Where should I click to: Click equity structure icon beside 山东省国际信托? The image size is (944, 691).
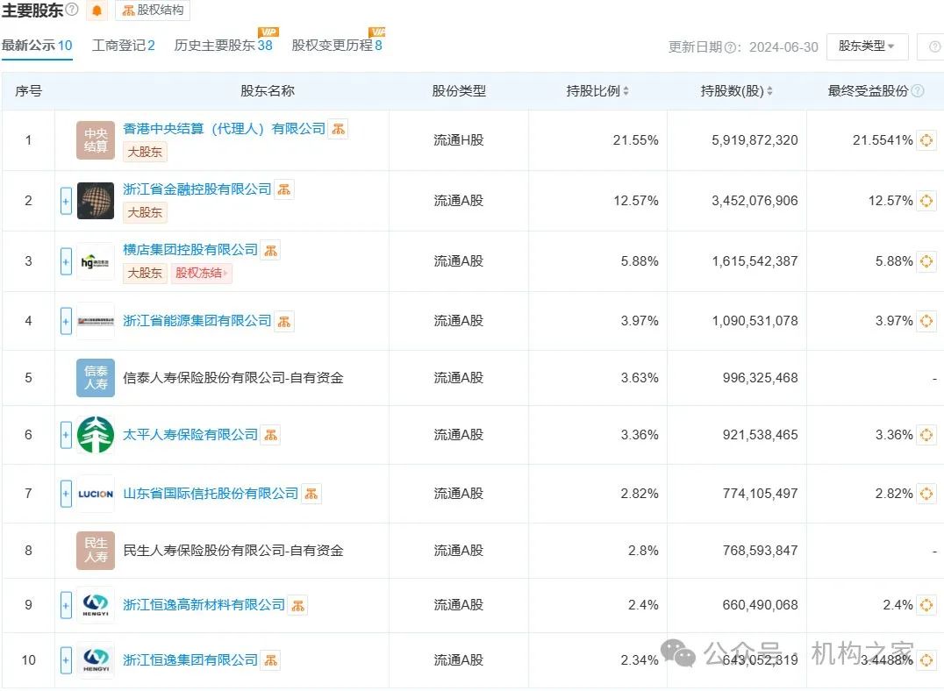pos(311,494)
